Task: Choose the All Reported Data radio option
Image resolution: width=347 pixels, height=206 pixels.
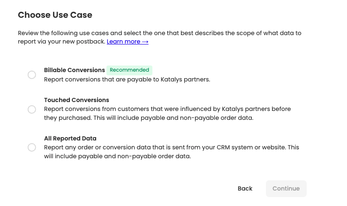Action: (x=32, y=147)
